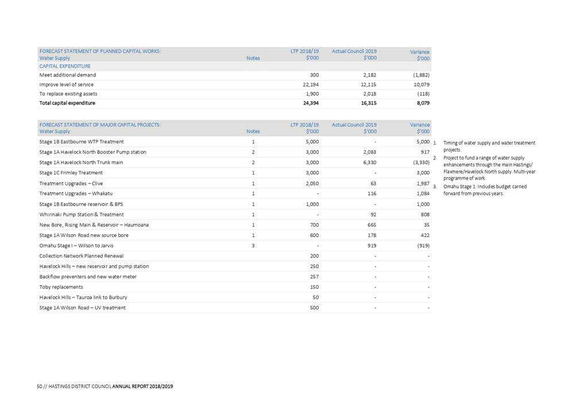The image size is (572, 408).
Task: Click the variance value 808
Action: point(425,215)
